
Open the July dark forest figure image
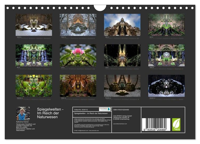(122, 55)
